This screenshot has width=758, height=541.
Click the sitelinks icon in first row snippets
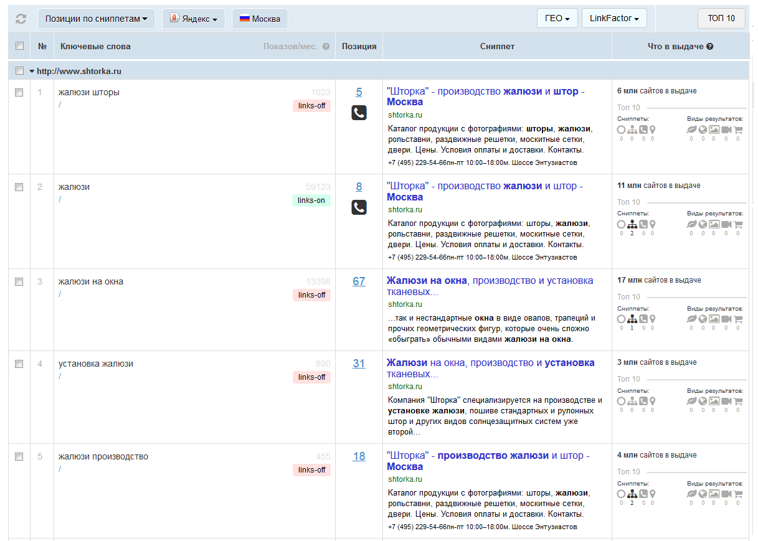coord(632,129)
